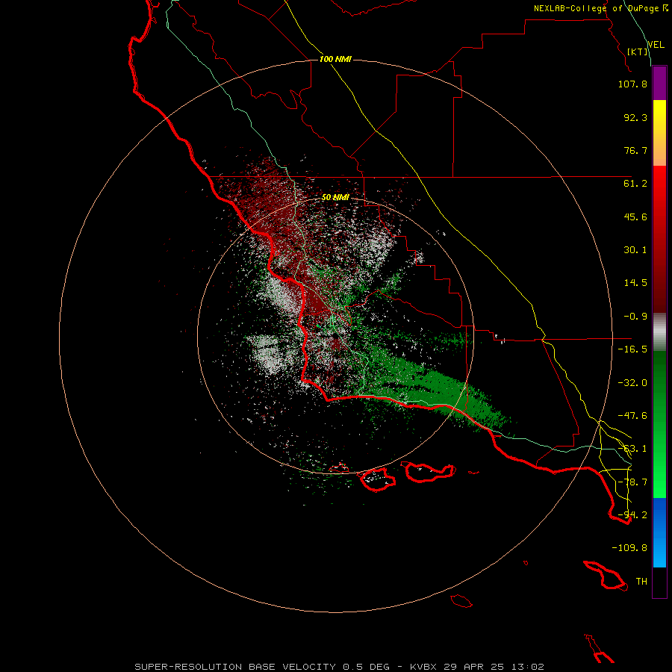Screen dimensions: 672x672
Task: Click the 50 NMI range ring label
Action: click(335, 197)
